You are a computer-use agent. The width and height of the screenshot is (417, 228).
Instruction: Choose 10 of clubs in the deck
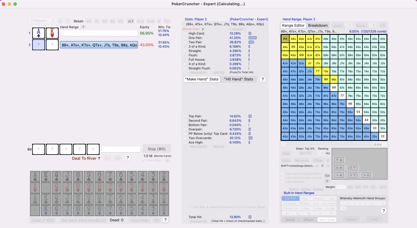pos(78,199)
